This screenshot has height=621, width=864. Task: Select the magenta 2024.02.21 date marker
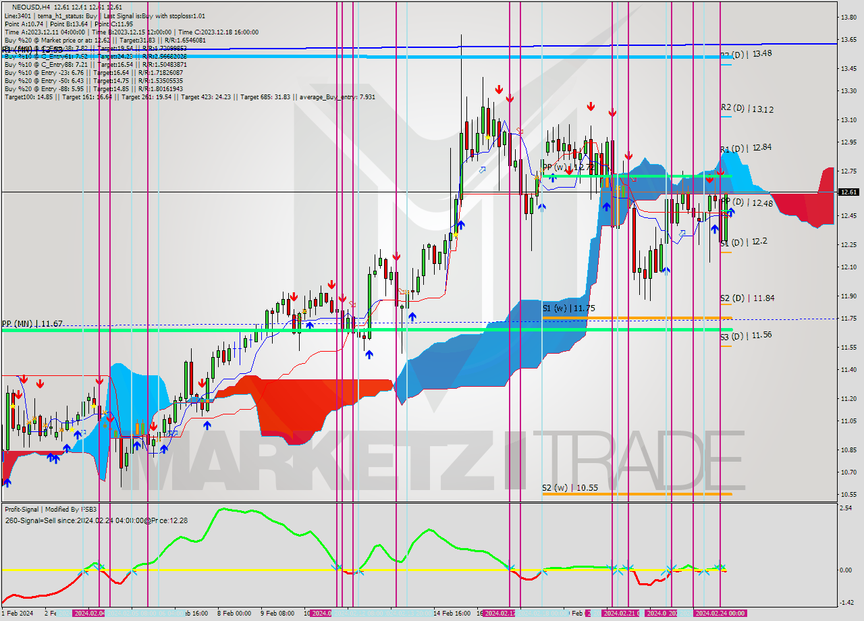coord(619,614)
